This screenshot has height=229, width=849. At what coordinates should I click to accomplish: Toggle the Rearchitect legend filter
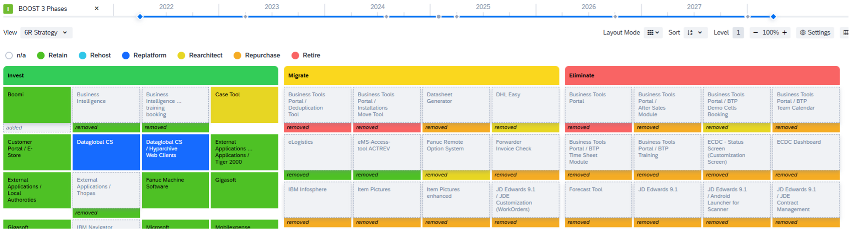(x=200, y=55)
